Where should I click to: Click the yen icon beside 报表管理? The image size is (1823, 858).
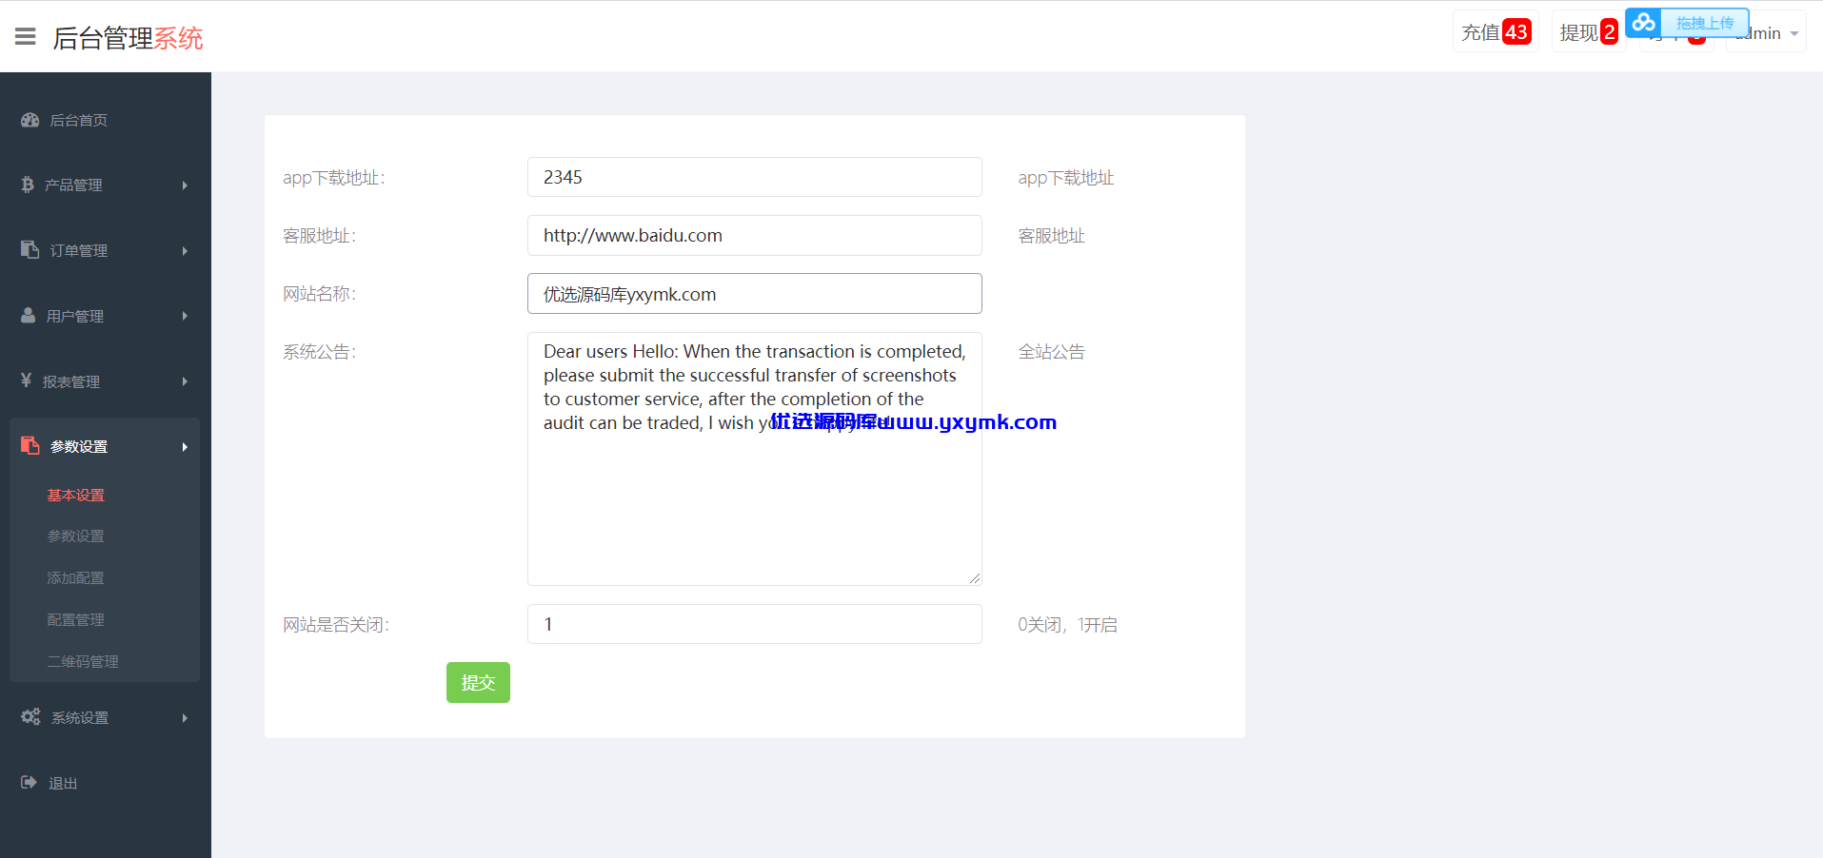pyautogui.click(x=27, y=380)
